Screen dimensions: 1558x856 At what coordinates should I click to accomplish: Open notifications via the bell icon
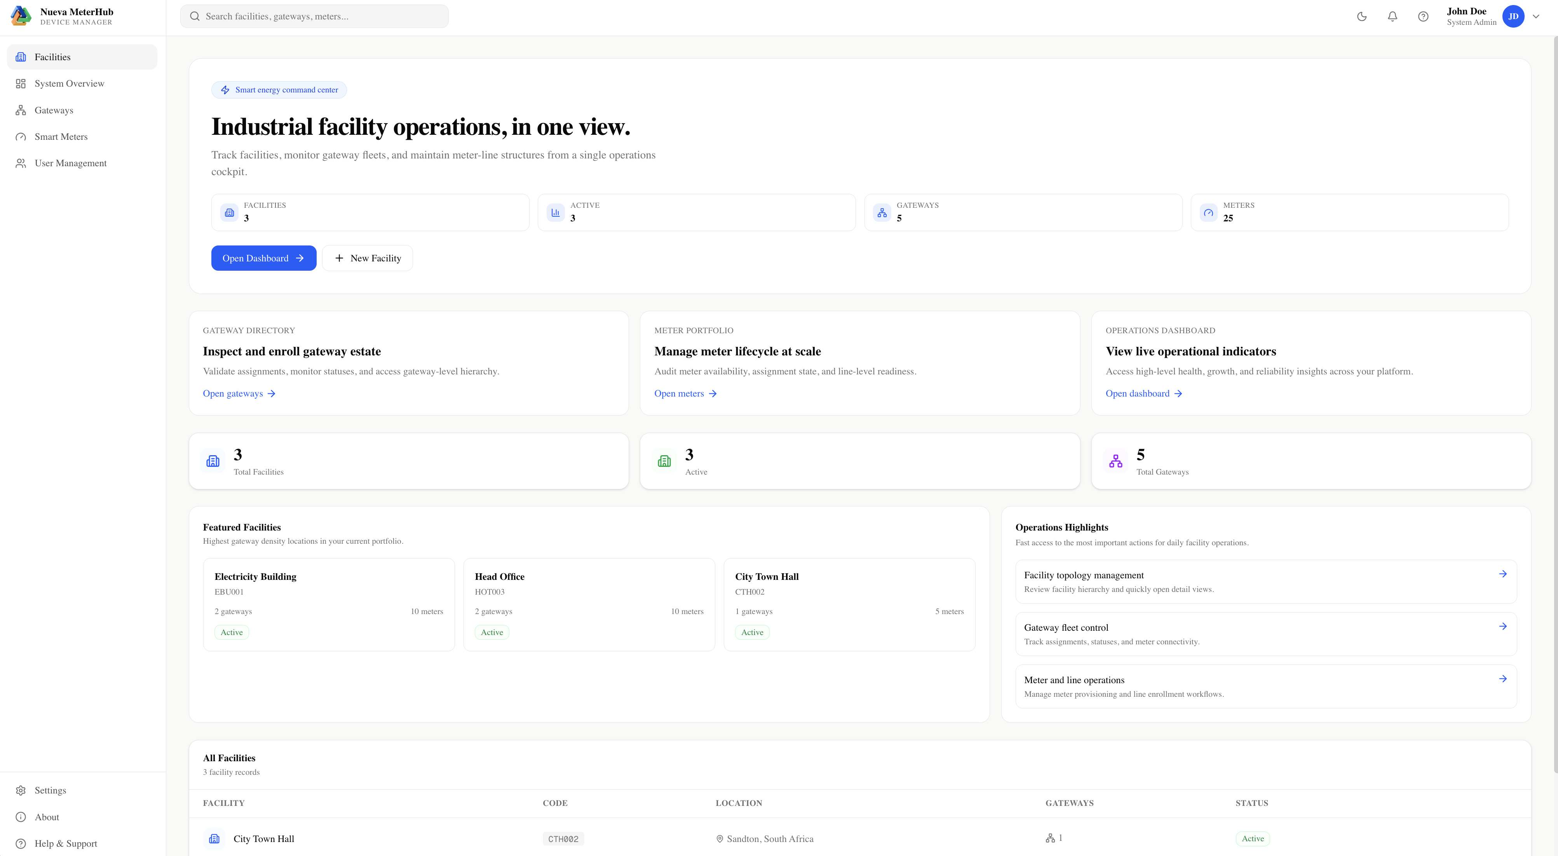click(1393, 16)
